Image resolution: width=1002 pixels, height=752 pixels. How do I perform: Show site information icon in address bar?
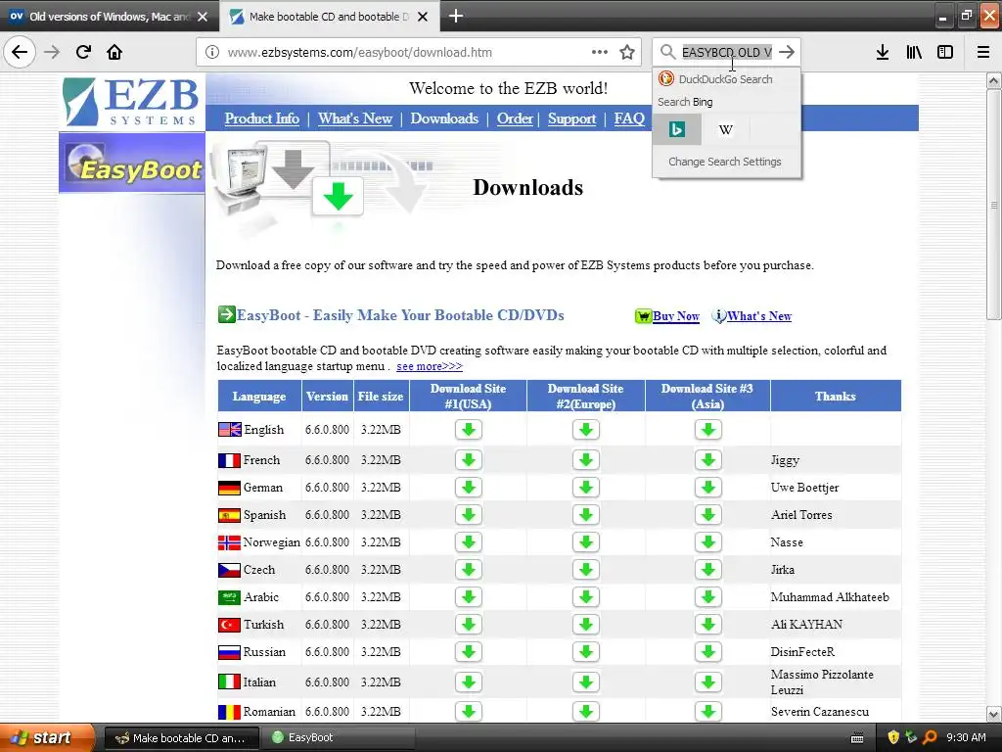(212, 52)
